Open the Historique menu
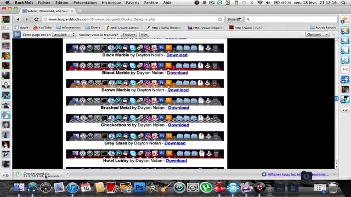 coord(111,3)
